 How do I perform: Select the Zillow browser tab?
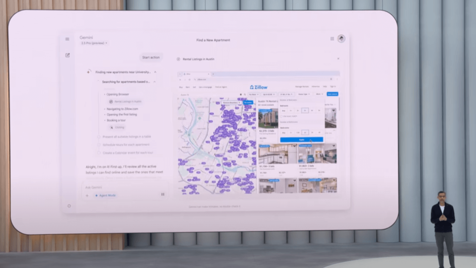tap(196, 74)
